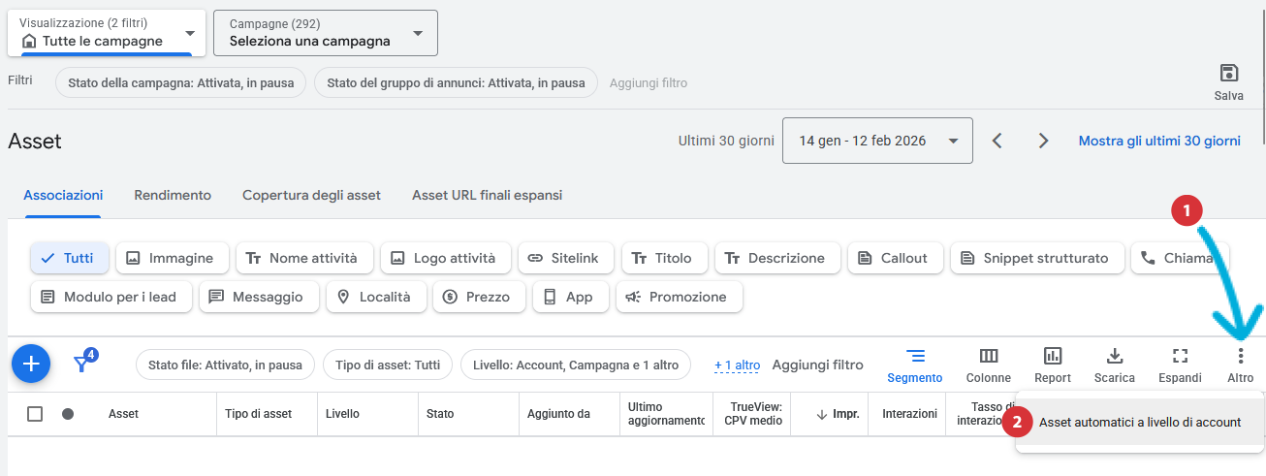This screenshot has width=1266, height=476.
Task: Open the Altro three-dot menu
Action: [1240, 356]
